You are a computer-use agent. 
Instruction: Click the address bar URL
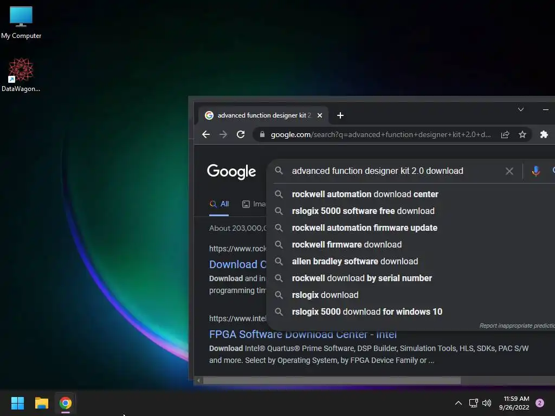coord(380,134)
